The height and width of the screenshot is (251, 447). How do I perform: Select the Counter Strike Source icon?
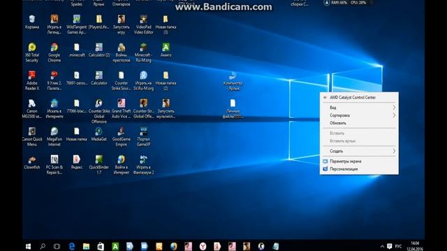tap(121, 81)
